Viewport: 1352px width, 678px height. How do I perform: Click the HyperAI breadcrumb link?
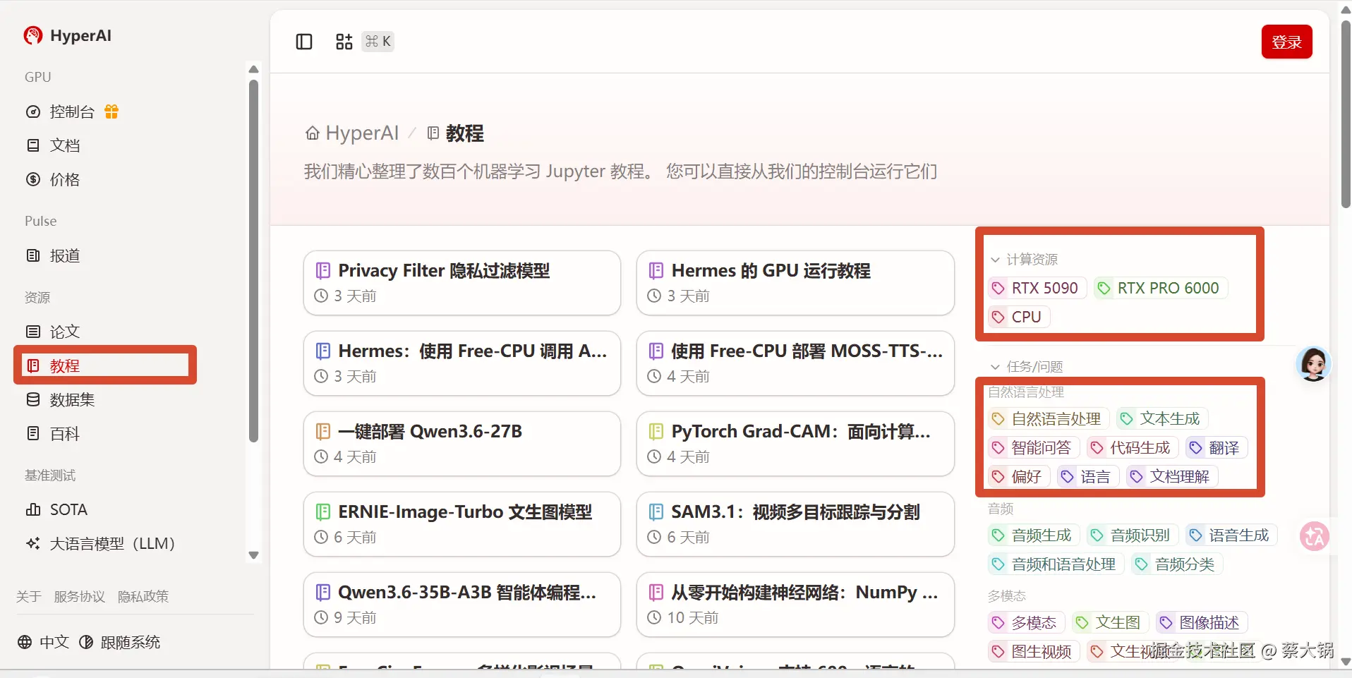click(352, 133)
